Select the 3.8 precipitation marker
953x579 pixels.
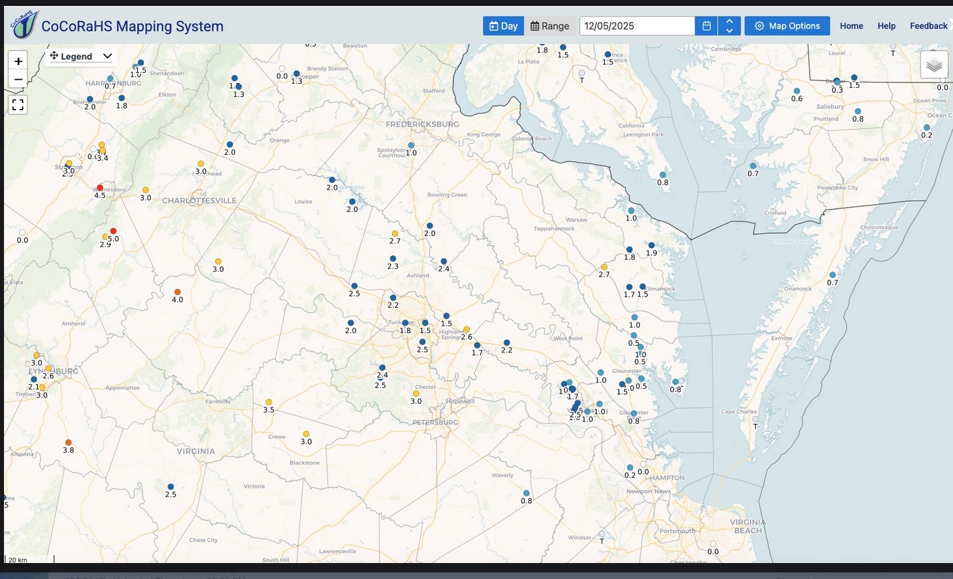[x=68, y=442]
